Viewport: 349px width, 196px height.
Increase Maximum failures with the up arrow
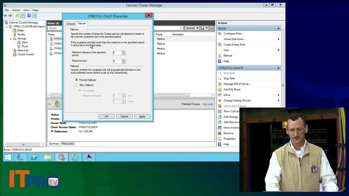[x=124, y=52]
